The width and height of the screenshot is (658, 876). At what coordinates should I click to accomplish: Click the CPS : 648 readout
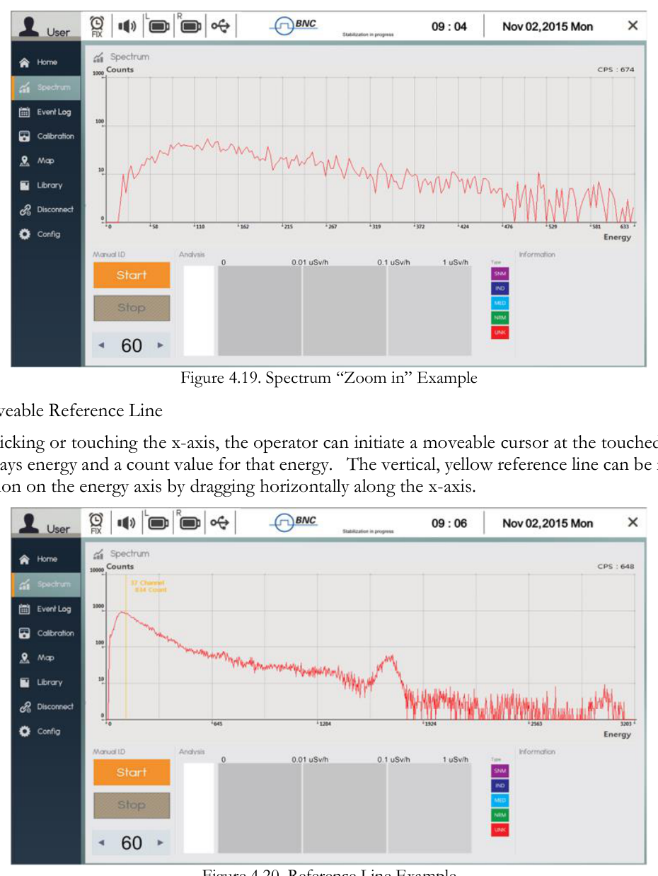(x=616, y=566)
